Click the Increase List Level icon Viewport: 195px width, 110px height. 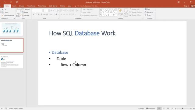(x=73, y=11)
